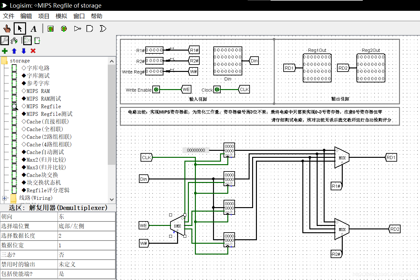
Task: Expand the 线路(Wiring) library
Action: [x=4, y=198]
